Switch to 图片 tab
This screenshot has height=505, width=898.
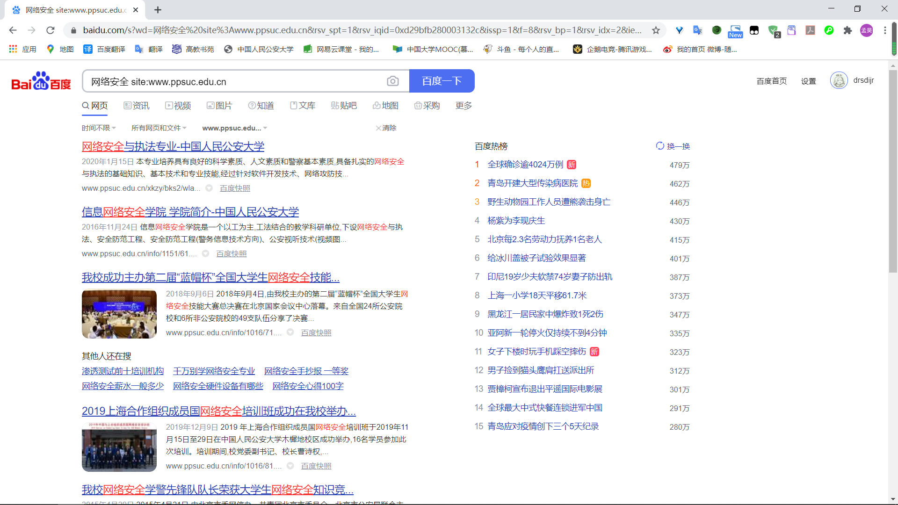pos(219,106)
